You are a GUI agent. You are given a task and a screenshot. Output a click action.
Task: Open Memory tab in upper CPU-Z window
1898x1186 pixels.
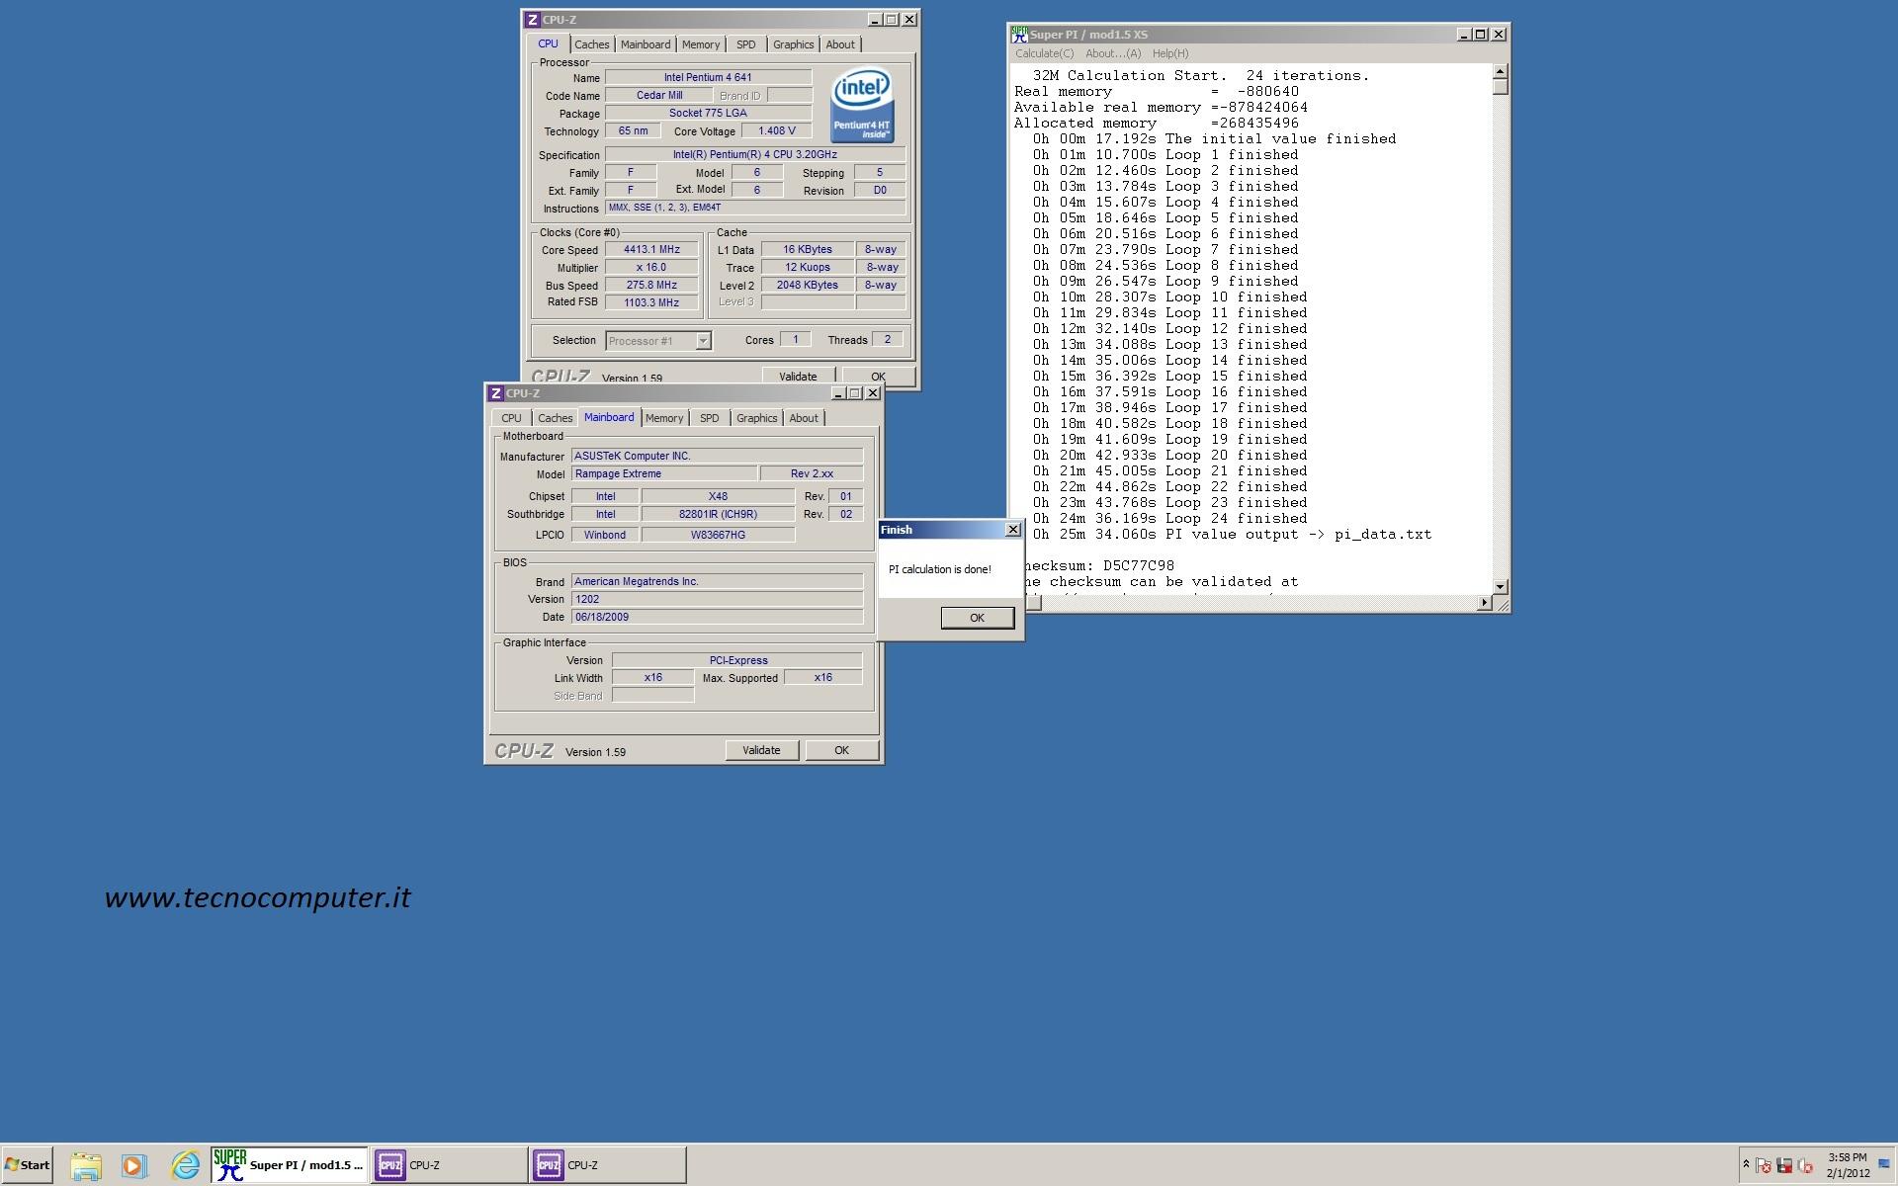tap(701, 44)
